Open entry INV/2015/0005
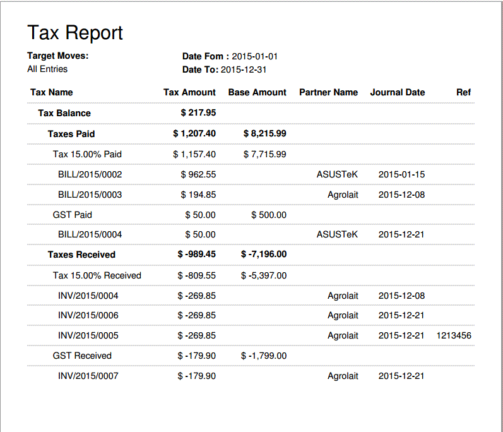 point(88,335)
